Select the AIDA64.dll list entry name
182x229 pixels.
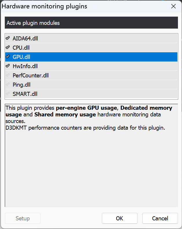[x=25, y=38]
